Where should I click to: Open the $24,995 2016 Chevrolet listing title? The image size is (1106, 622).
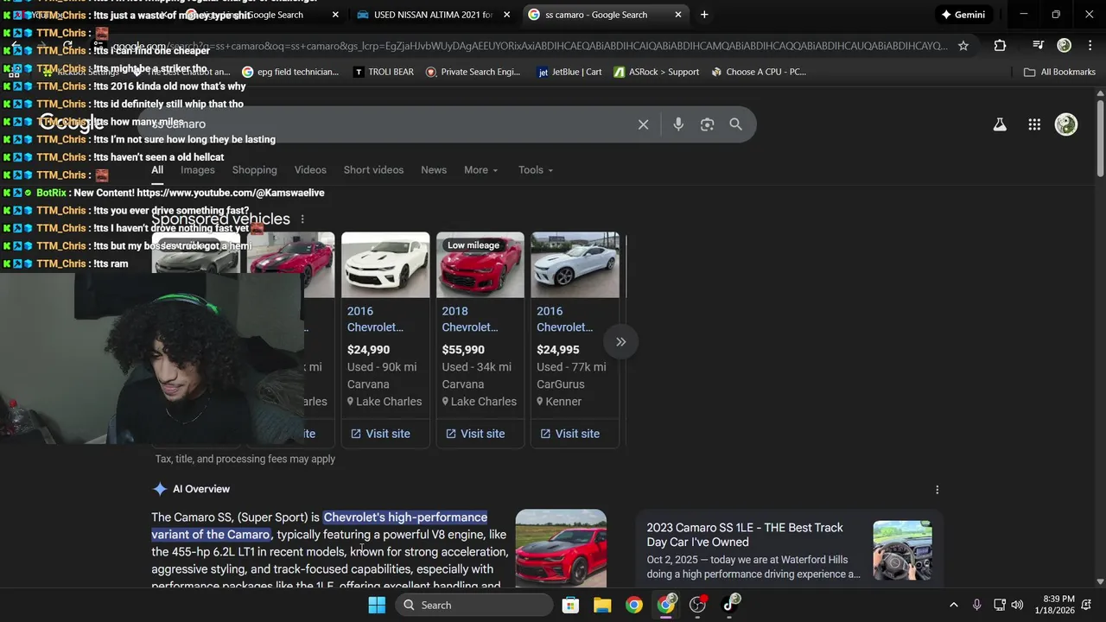(x=565, y=319)
